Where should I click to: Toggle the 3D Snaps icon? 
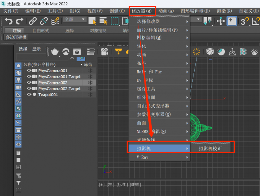click(245, 21)
